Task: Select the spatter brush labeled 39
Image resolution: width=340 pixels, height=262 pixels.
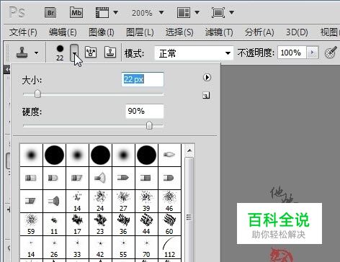Action: point(146,201)
